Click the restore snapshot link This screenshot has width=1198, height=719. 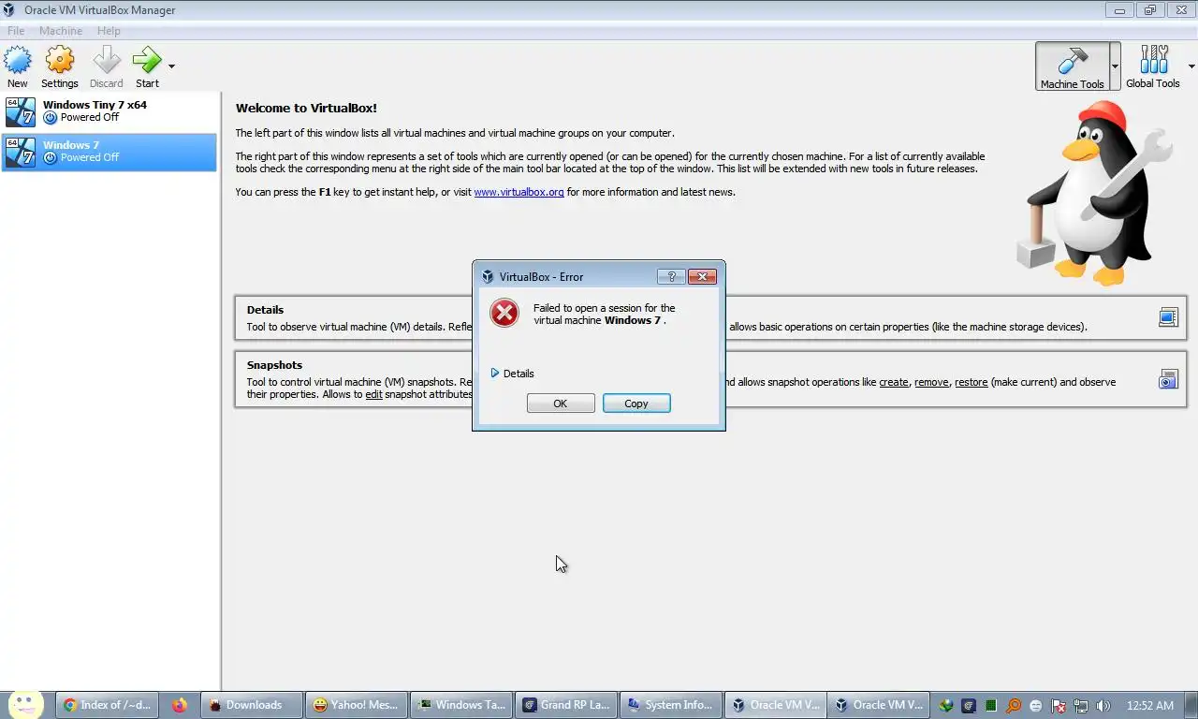972,382
